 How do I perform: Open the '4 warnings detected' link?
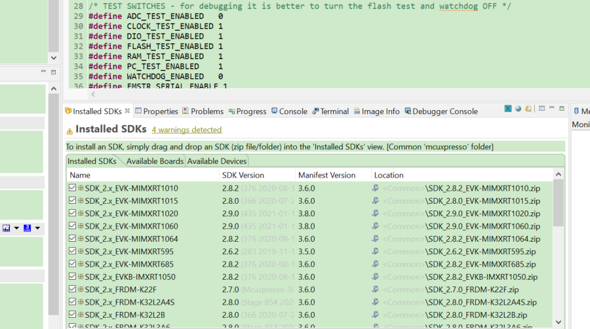(x=187, y=130)
